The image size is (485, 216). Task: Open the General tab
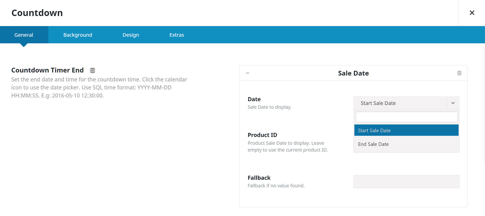(24, 35)
